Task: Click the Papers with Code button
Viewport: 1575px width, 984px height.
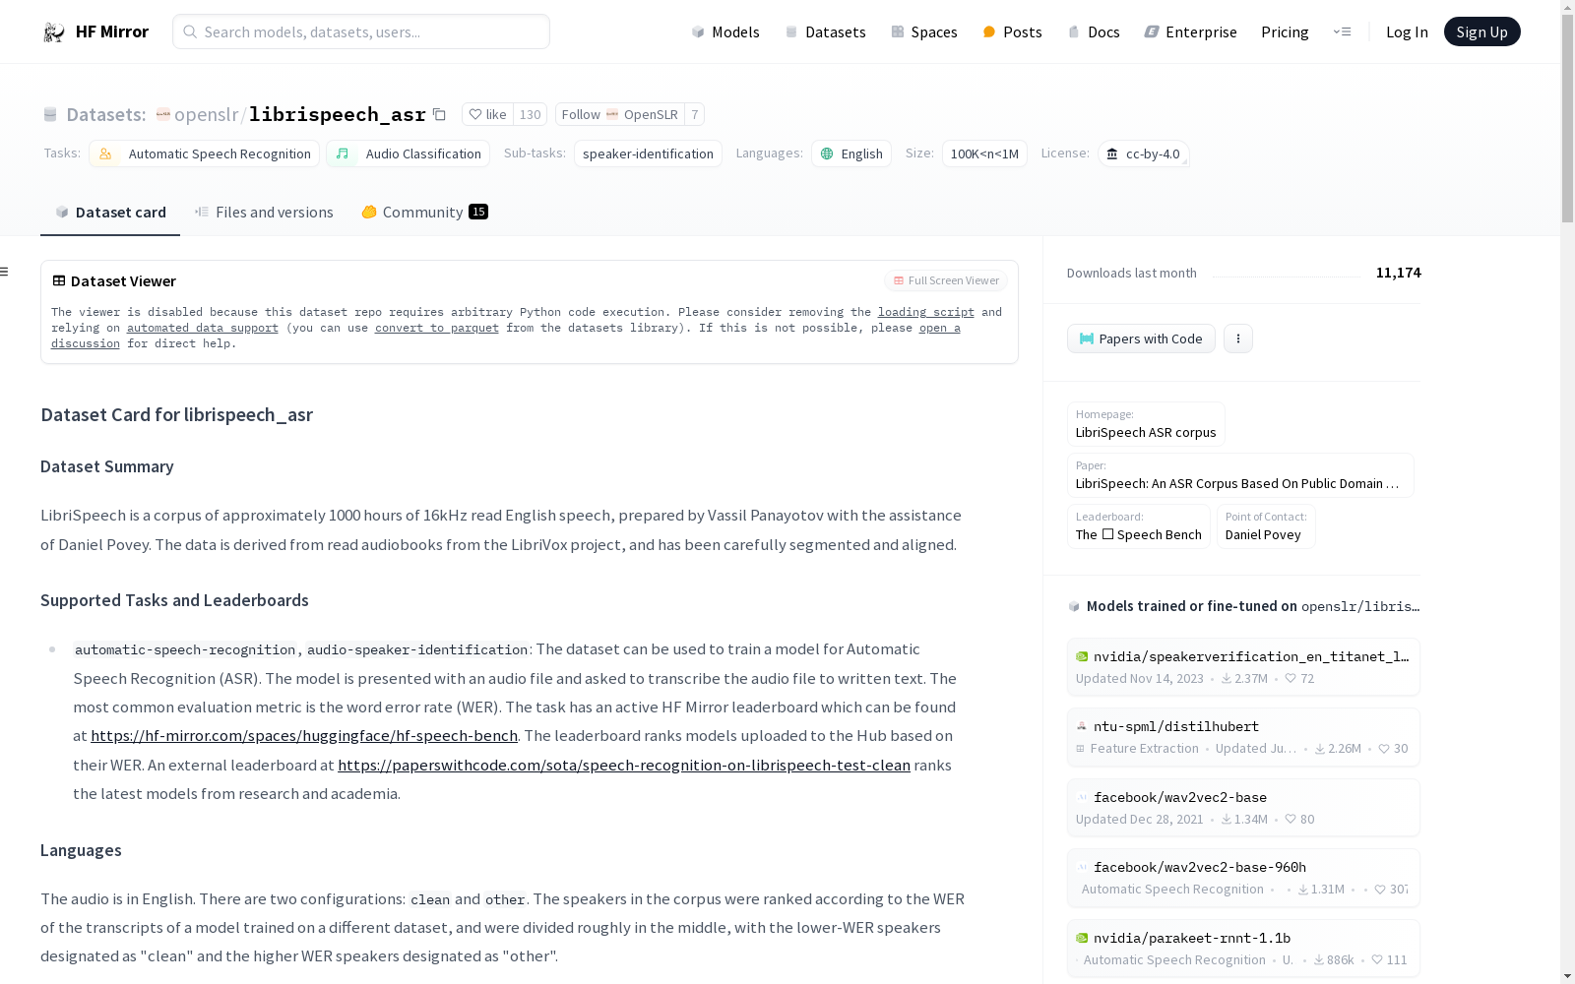Action: tap(1141, 338)
